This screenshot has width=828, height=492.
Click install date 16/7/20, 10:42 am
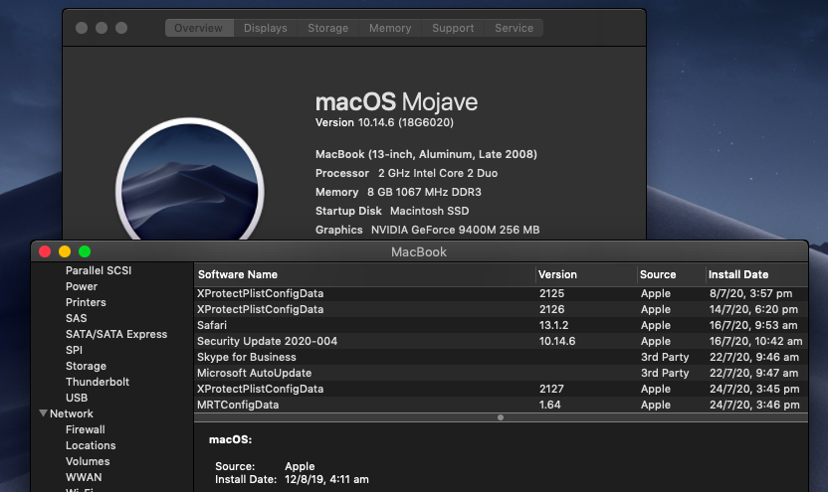[x=755, y=341]
